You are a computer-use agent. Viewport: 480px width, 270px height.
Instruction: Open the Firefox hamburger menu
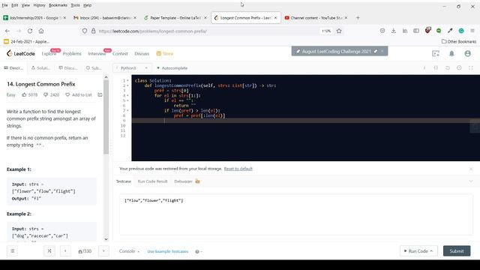tap(472, 31)
